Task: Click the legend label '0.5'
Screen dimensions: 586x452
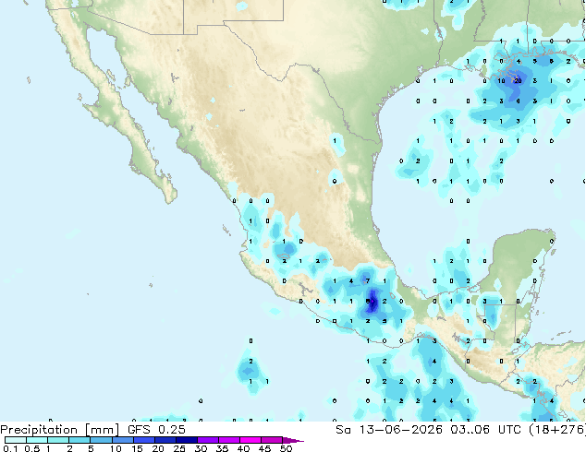Action: coord(32,448)
